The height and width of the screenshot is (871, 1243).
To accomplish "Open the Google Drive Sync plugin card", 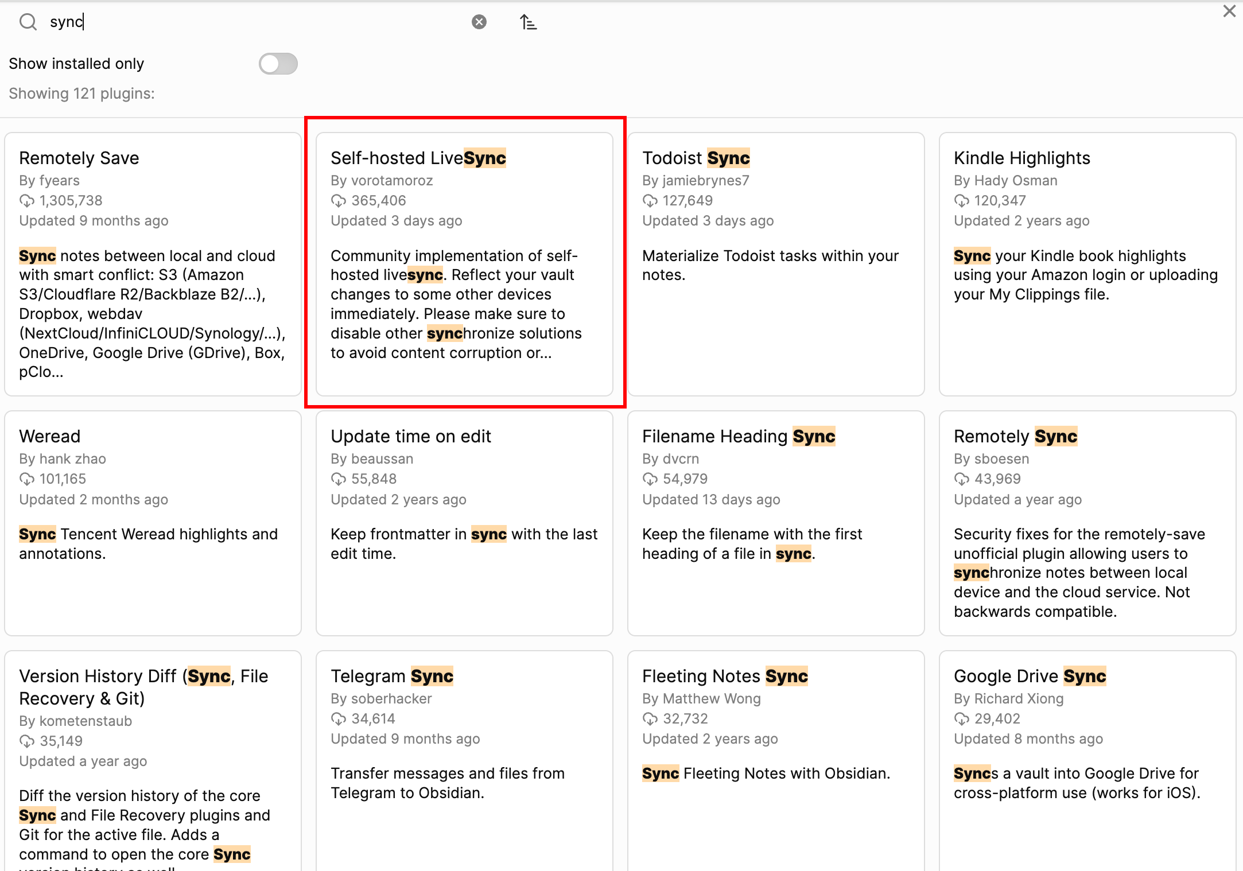I will point(1087,761).
